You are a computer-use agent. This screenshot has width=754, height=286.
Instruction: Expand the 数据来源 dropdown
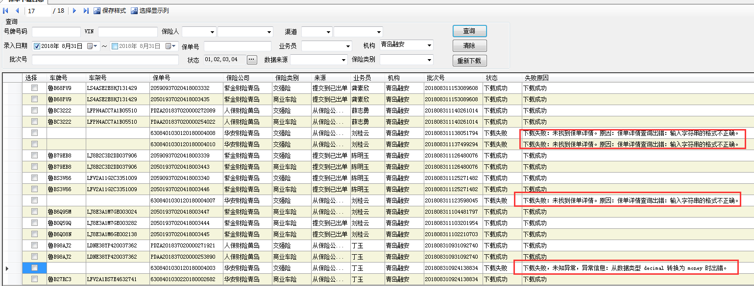(343, 60)
